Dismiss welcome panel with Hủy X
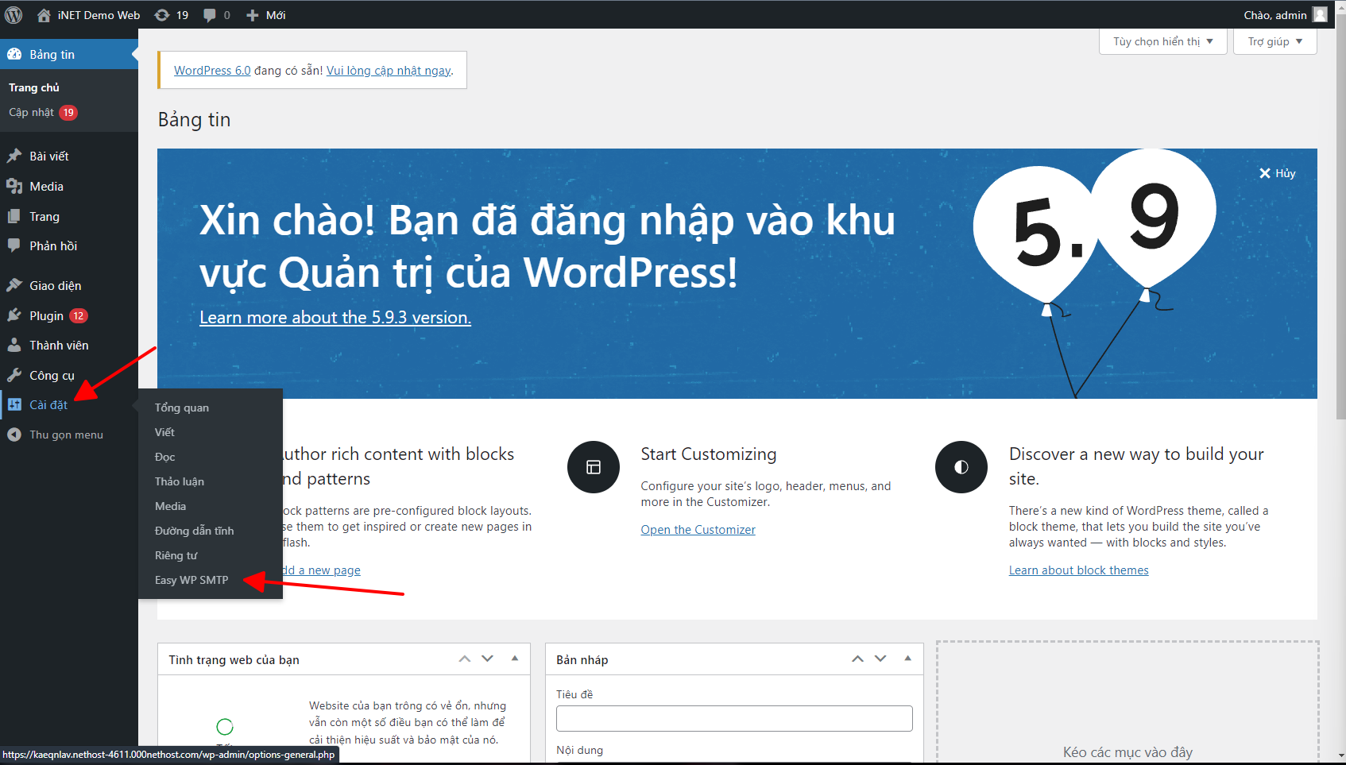The width and height of the screenshot is (1346, 765). [x=1277, y=173]
